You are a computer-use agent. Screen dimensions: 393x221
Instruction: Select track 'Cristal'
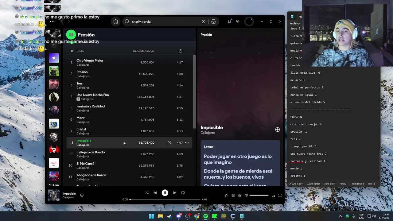point(129,131)
